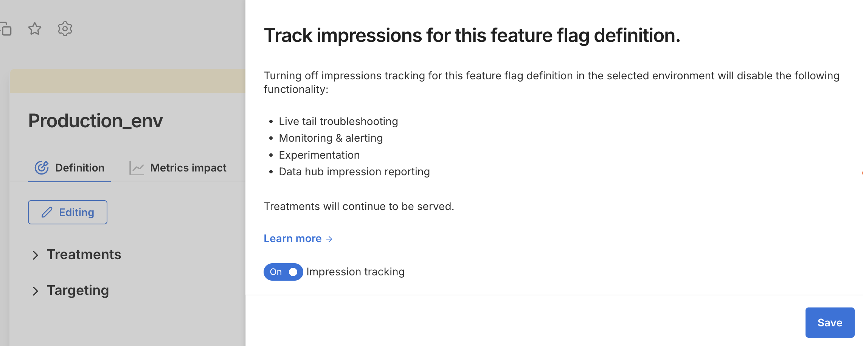The height and width of the screenshot is (346, 863).
Task: Switch to the Metrics impact tab
Action: pos(188,168)
